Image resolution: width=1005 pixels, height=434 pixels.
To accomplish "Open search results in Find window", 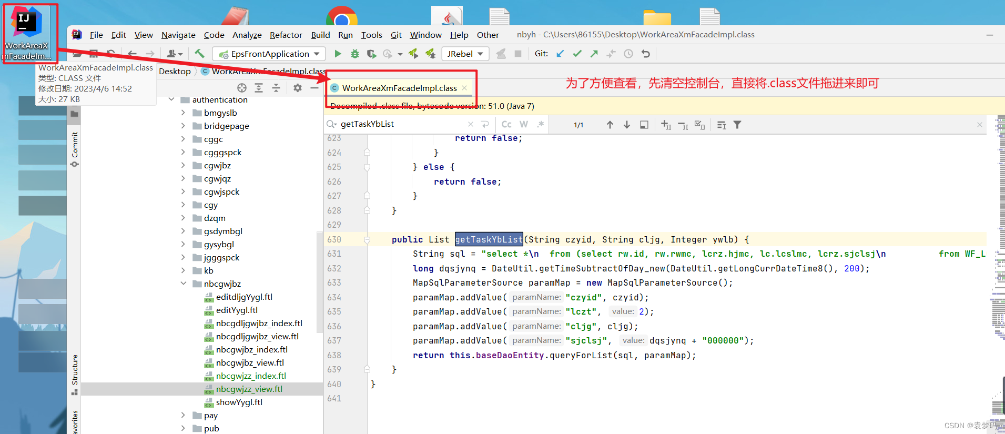I will pyautogui.click(x=644, y=125).
